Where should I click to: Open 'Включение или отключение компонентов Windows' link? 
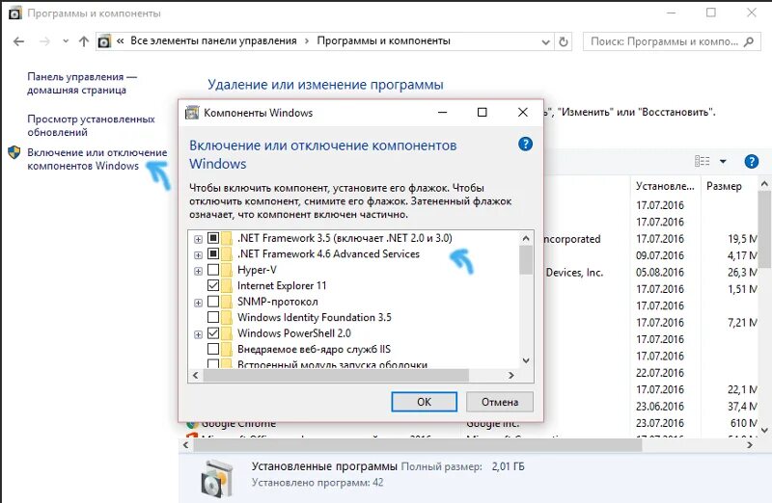coord(97,159)
